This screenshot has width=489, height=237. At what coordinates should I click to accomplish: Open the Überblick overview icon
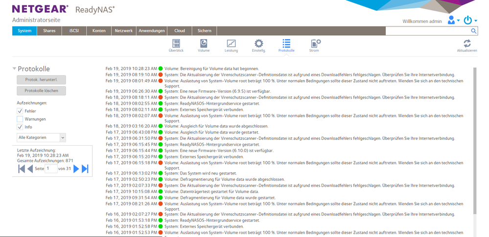(x=176, y=43)
